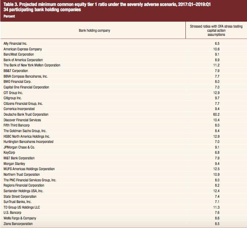Click the 11.2 value for Bank of New York Mellon
Viewport: 247px width, 228px height.
tap(216, 65)
